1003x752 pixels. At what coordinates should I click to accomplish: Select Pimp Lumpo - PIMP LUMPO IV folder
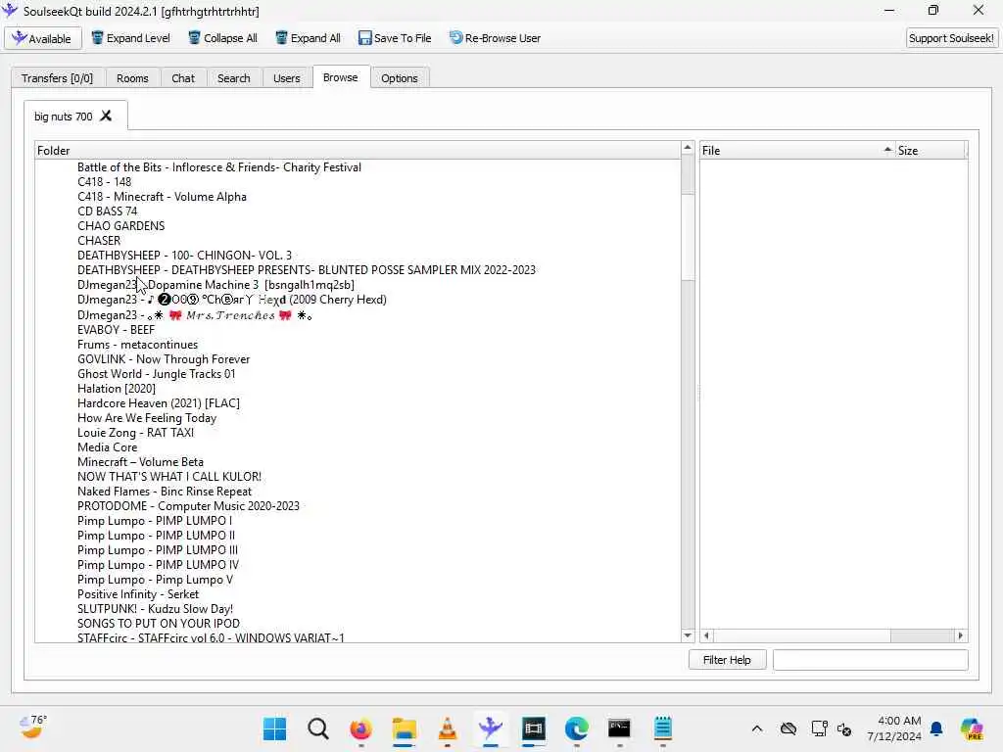click(158, 565)
